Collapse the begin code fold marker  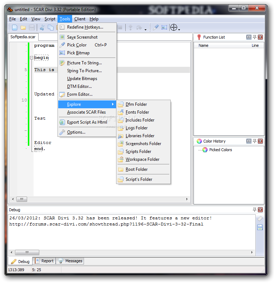[x=31, y=58]
